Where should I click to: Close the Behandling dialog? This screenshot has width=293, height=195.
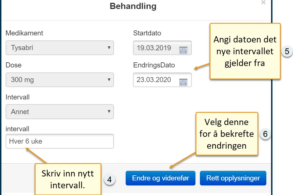pyautogui.click(x=263, y=3)
